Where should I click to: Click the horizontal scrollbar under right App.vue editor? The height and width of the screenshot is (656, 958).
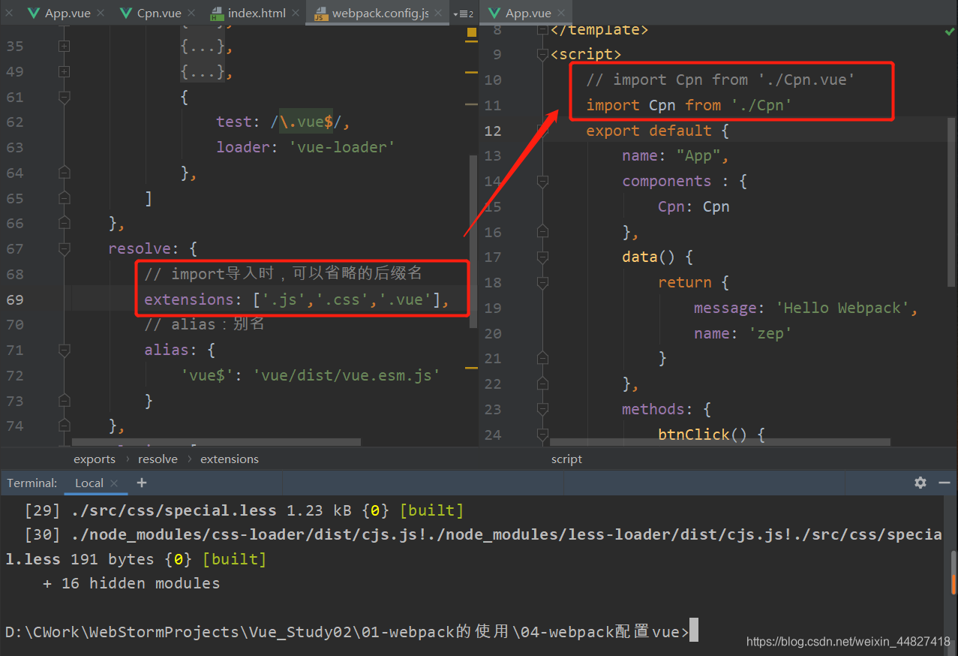pyautogui.click(x=720, y=443)
